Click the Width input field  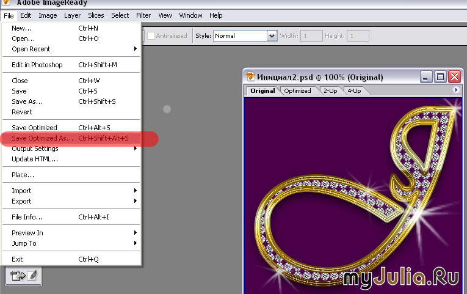coord(311,36)
